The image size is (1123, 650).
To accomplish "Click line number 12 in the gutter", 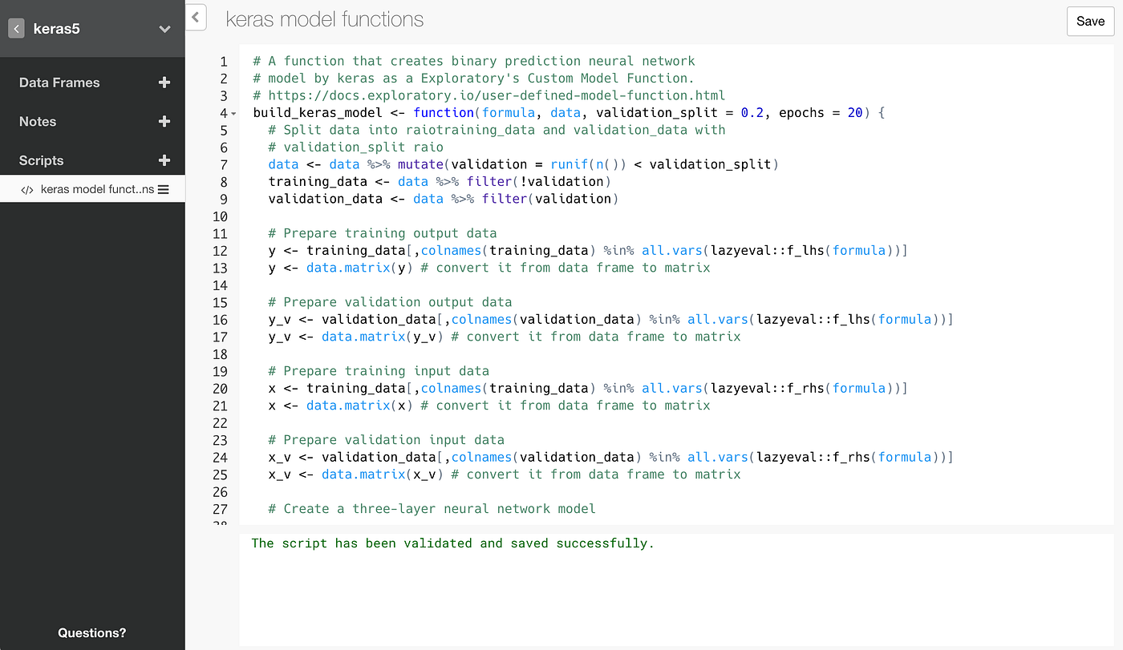I will (221, 250).
